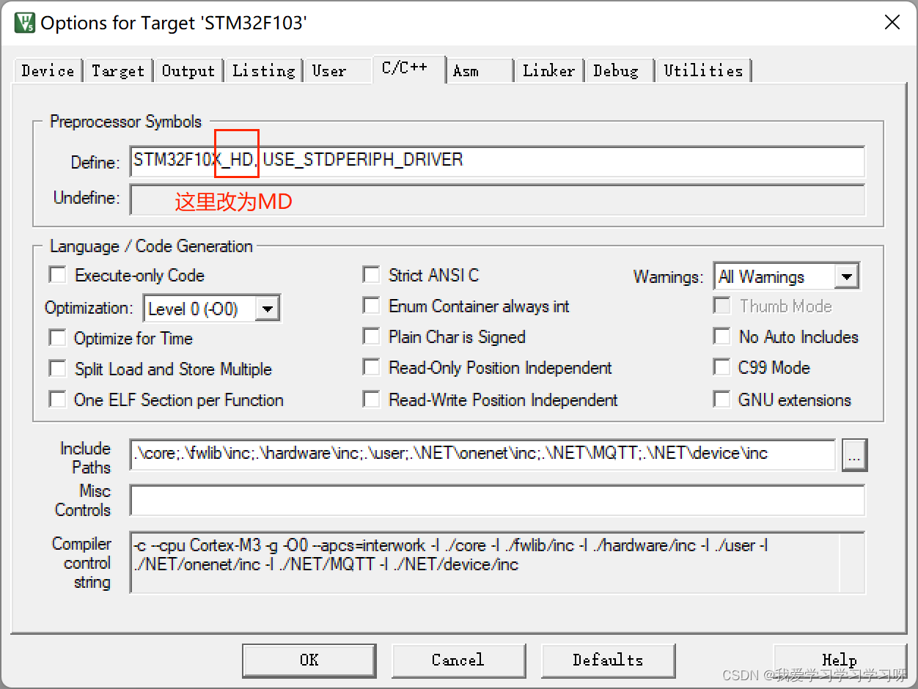Restore Defaults settings
Viewport: 918px width, 689px height.
click(x=608, y=660)
